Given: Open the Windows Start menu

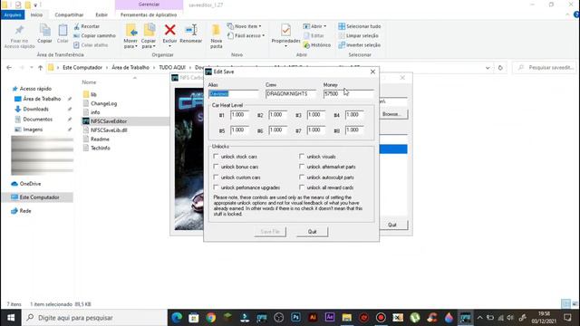Looking at the screenshot, I should pyautogui.click(x=11, y=318).
